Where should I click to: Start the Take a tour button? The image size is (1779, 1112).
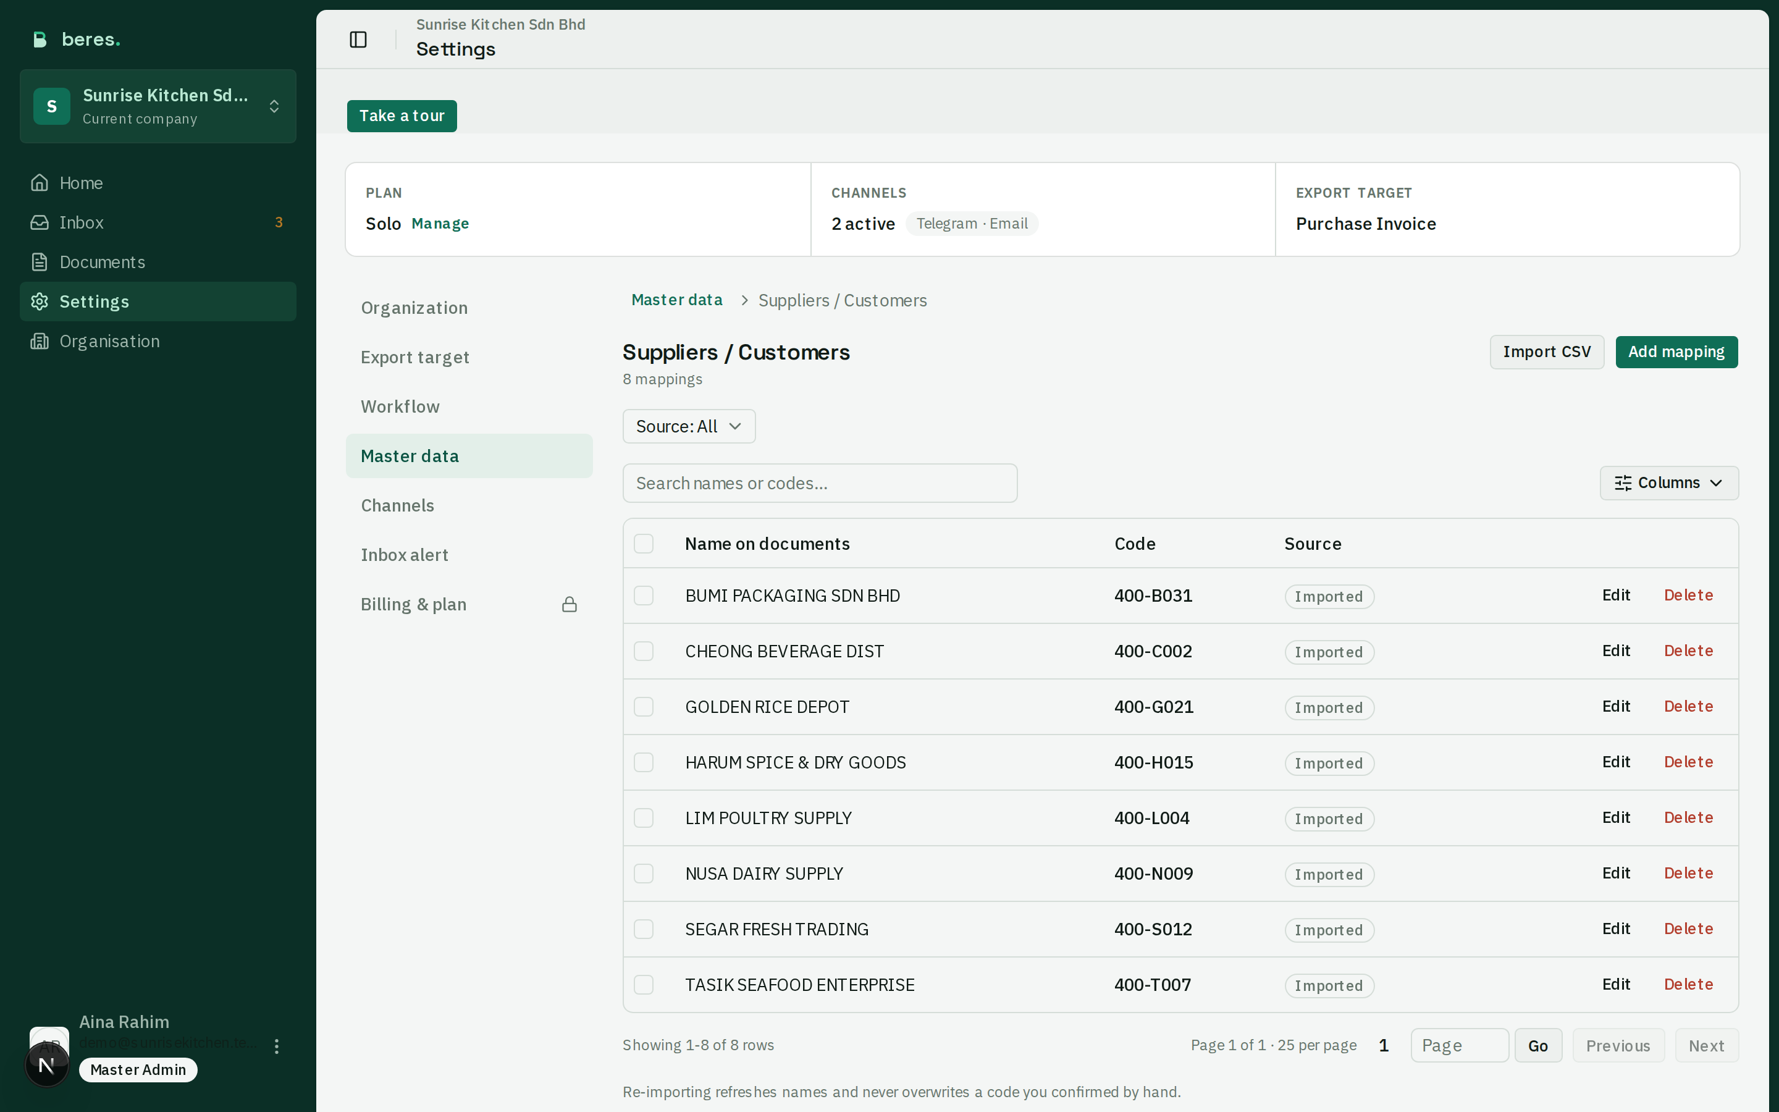click(402, 116)
